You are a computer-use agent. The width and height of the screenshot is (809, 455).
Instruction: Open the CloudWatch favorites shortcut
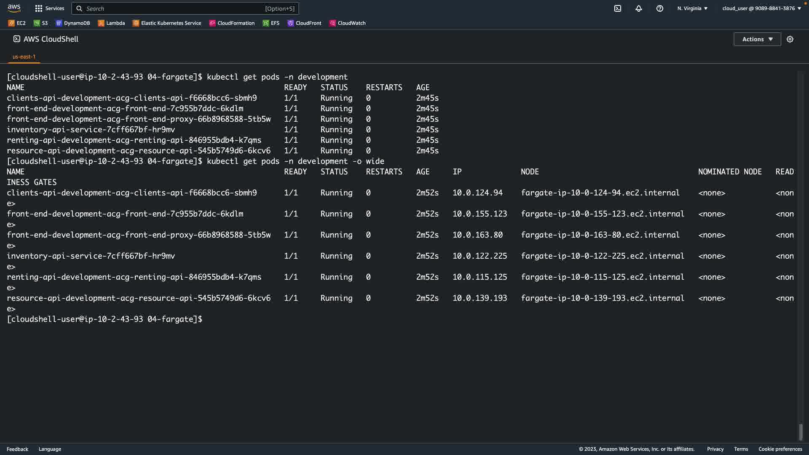348,23
